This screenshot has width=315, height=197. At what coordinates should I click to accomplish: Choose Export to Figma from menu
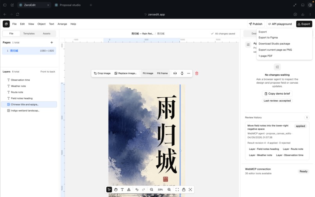tap(284, 38)
